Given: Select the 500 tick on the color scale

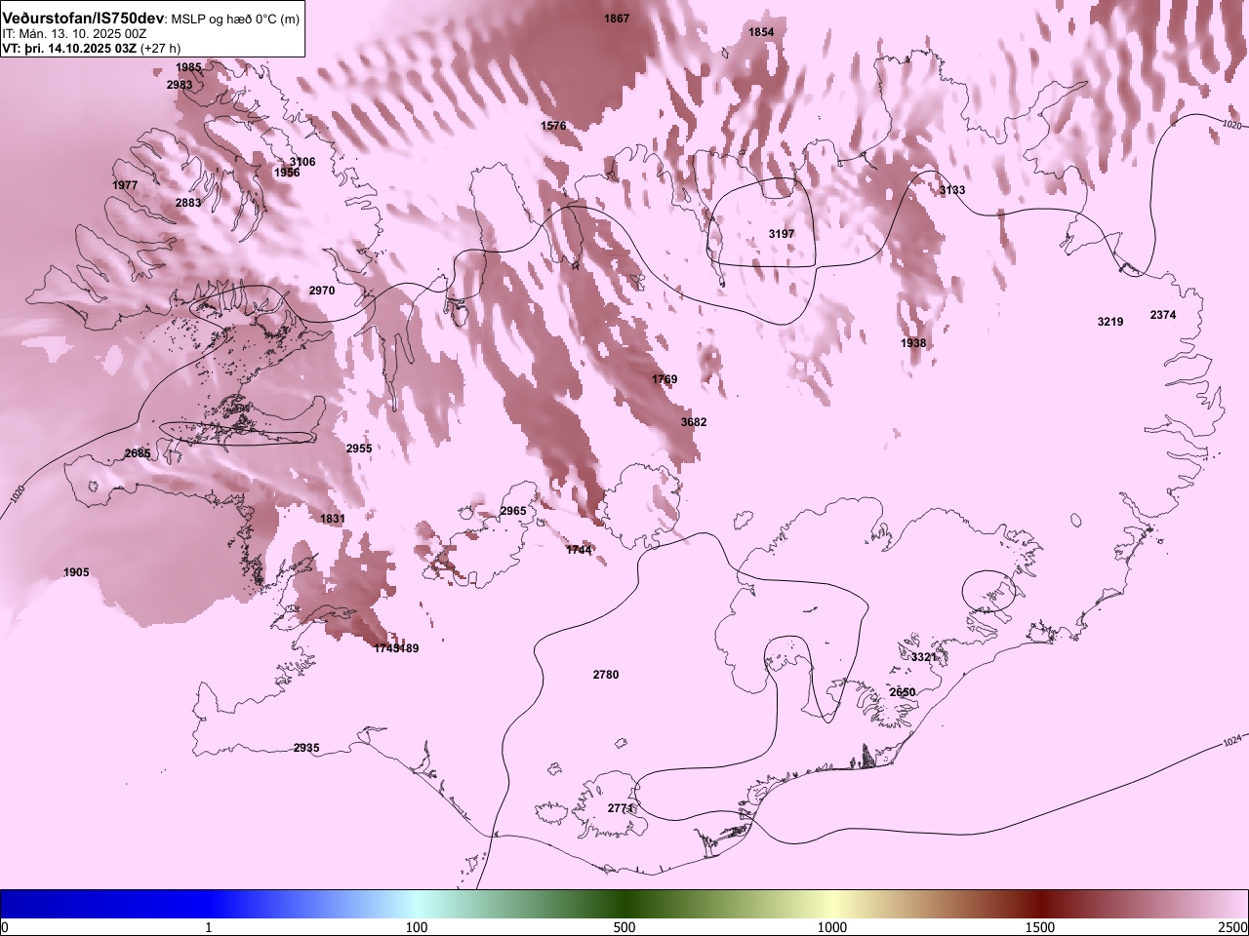Looking at the screenshot, I should click(624, 926).
